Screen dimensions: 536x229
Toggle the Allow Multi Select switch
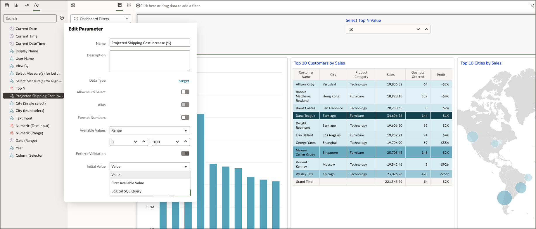[x=185, y=92]
